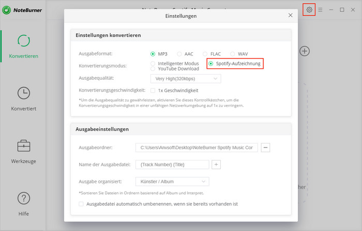The height and width of the screenshot is (231, 362).
Task: Add filename tag with plus button
Action: (216, 164)
